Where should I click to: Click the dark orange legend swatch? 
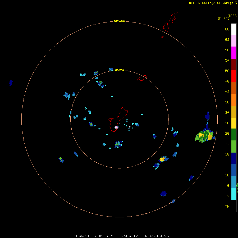[234, 88]
